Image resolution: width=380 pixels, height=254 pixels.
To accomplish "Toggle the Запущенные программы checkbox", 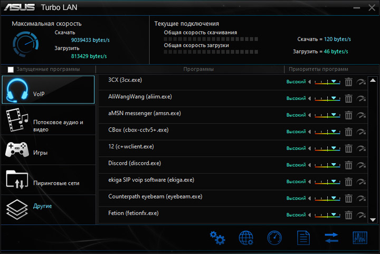I will tap(11, 70).
